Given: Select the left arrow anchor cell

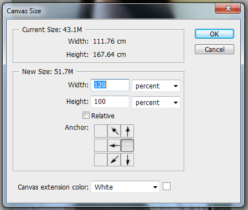Looking at the screenshot, I should coord(114,145).
